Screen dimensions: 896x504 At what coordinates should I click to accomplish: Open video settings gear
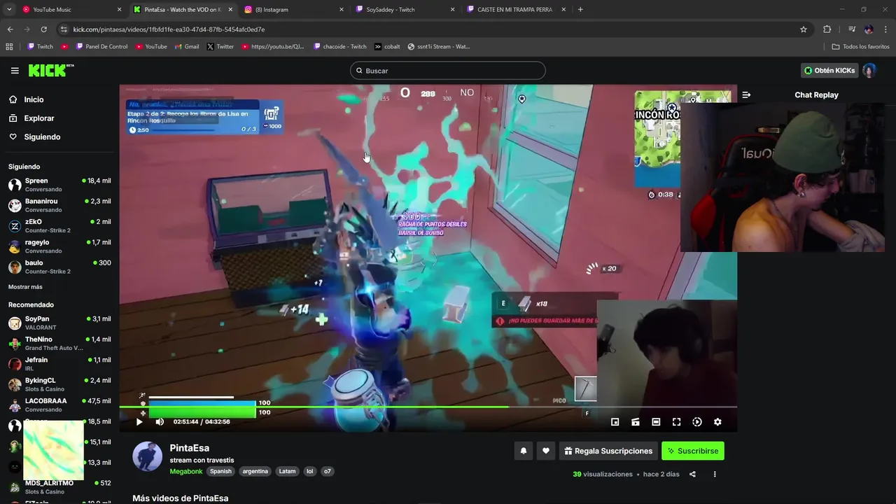[717, 422]
